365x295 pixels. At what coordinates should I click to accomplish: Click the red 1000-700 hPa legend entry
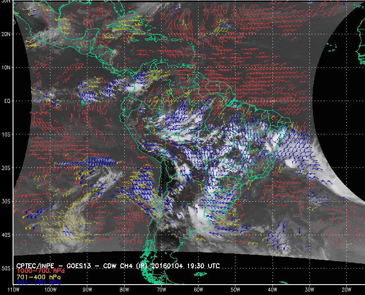(x=40, y=271)
